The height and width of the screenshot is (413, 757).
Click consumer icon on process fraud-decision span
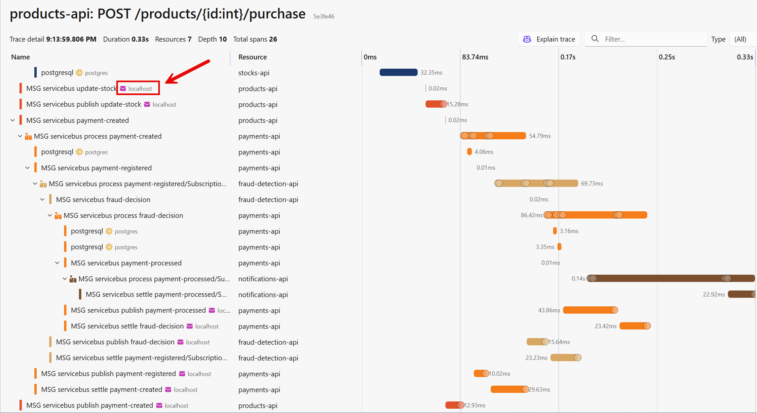tap(58, 216)
